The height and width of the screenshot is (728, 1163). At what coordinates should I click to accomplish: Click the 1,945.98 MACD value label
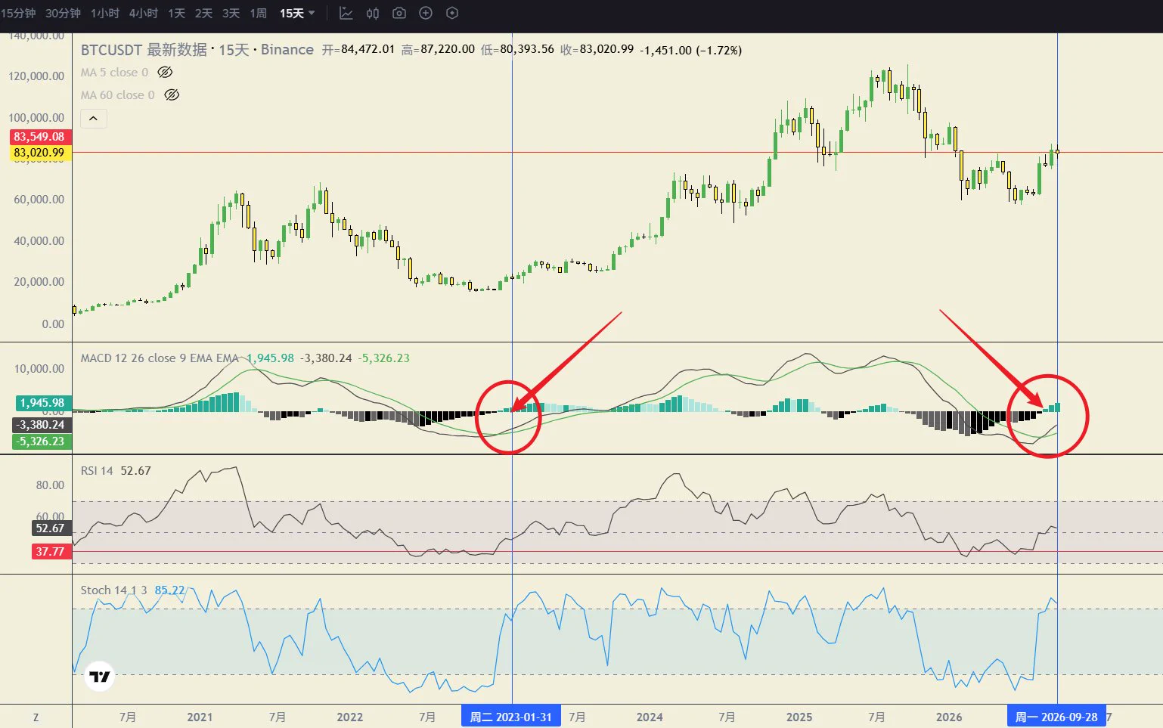point(43,403)
